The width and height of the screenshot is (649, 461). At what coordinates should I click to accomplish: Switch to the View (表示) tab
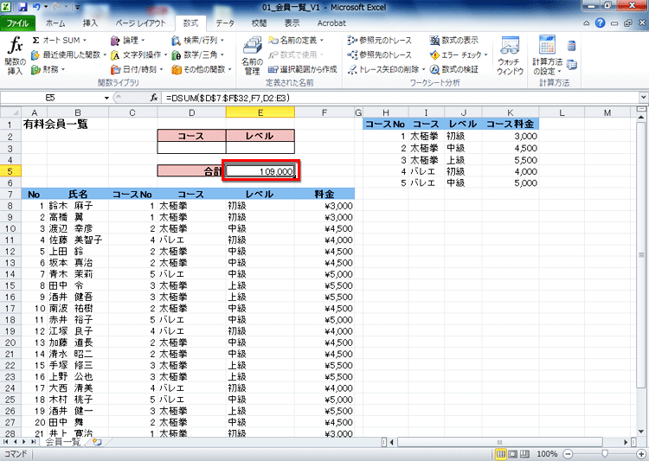[292, 23]
